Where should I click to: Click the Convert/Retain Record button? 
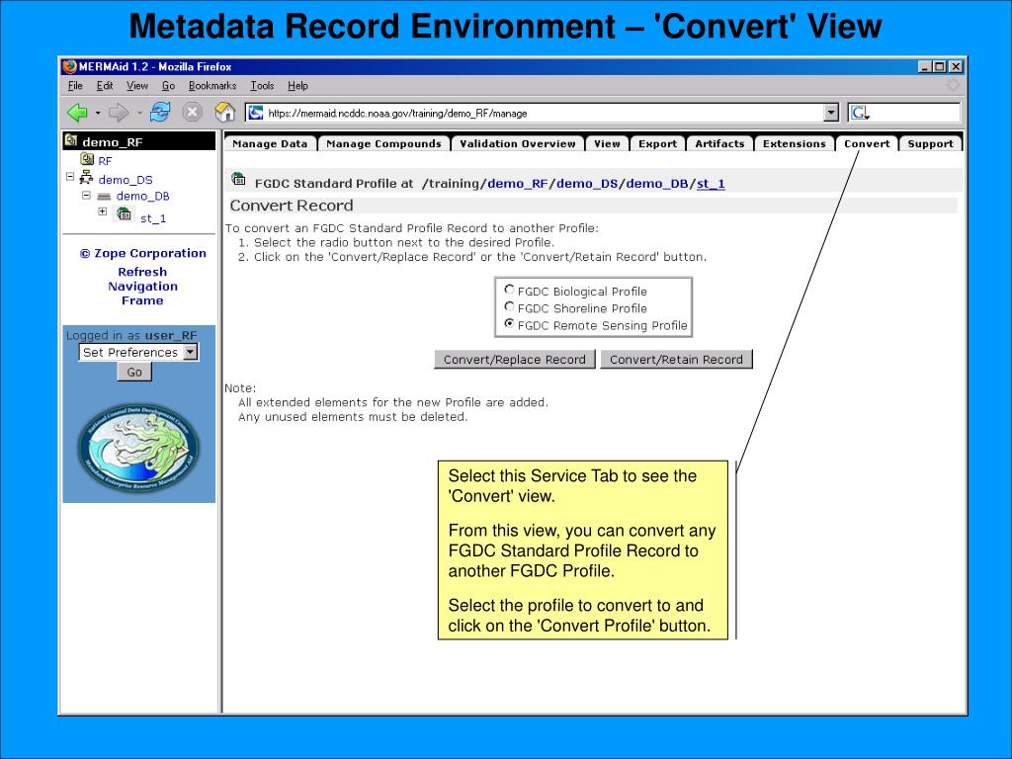tap(676, 360)
